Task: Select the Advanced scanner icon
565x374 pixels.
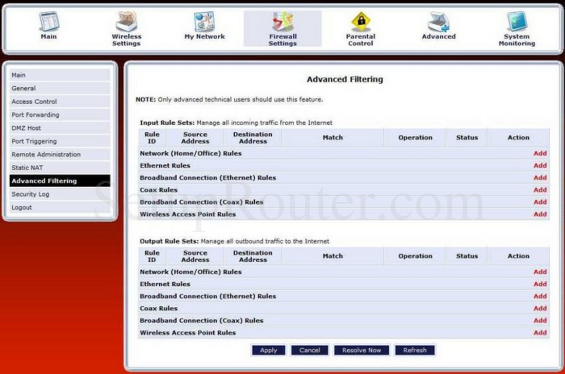Action: 438,23
